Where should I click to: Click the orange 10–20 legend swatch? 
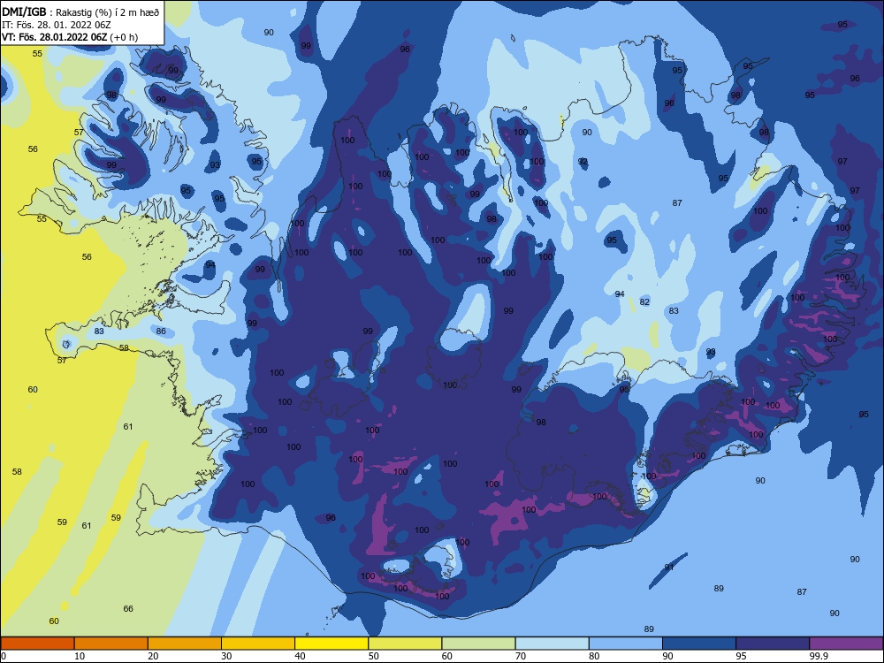click(x=111, y=644)
